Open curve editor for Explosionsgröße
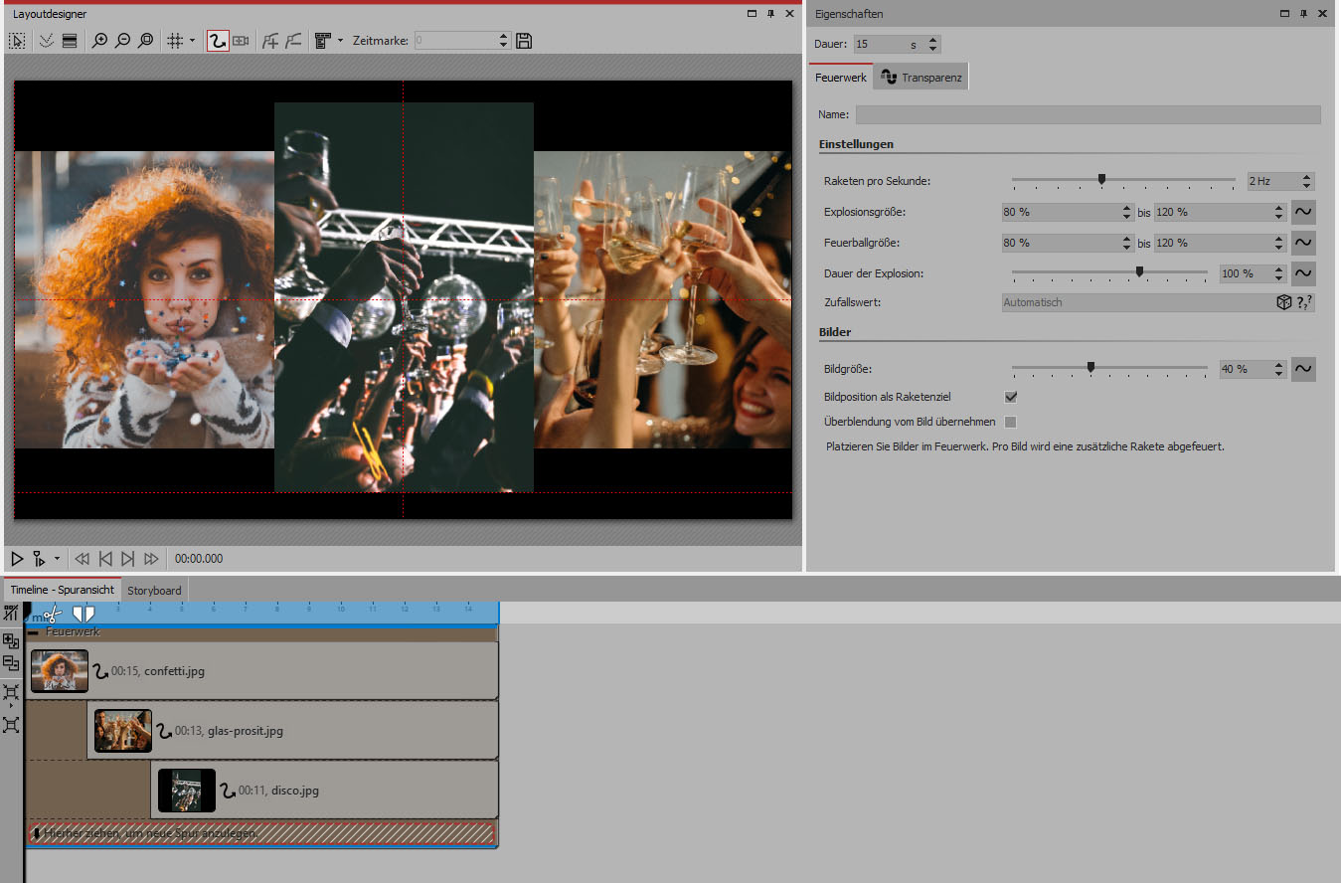 (1302, 212)
